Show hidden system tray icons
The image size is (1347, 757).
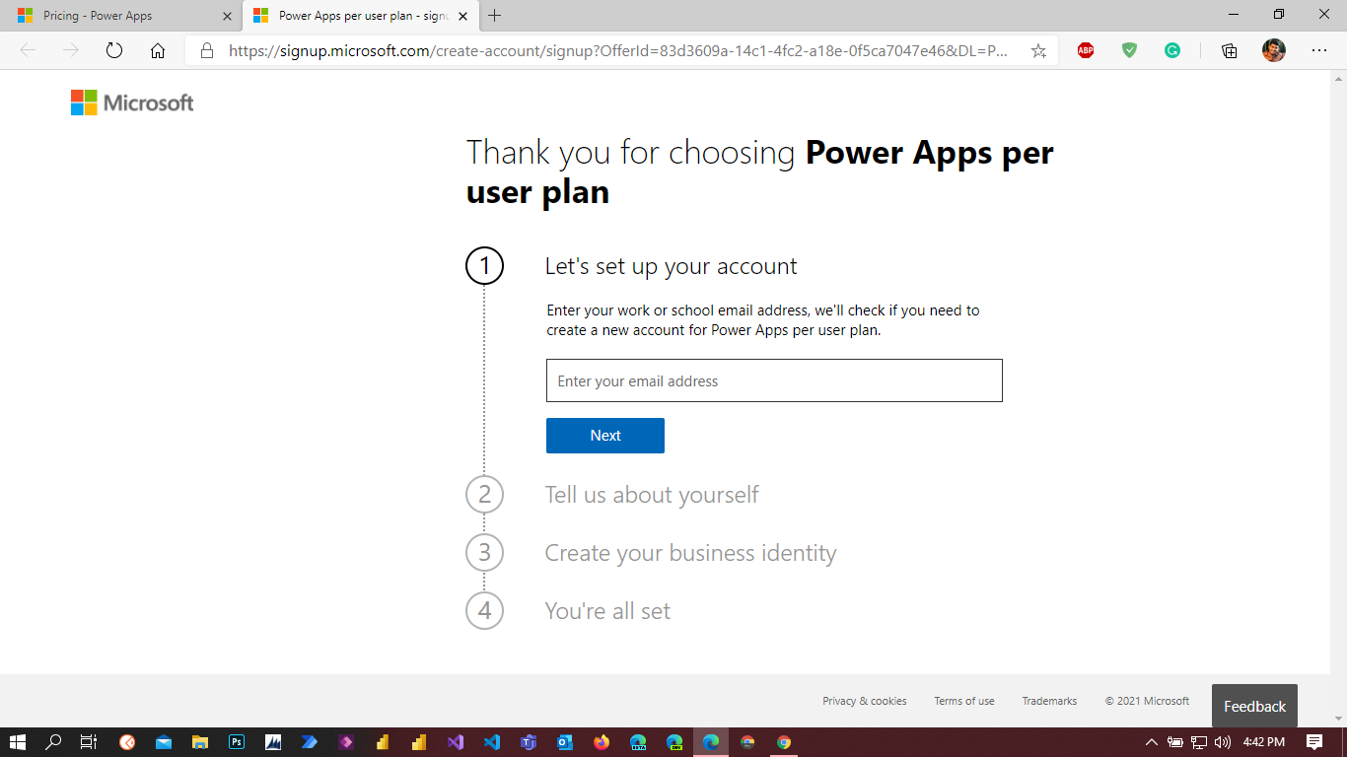(x=1151, y=742)
